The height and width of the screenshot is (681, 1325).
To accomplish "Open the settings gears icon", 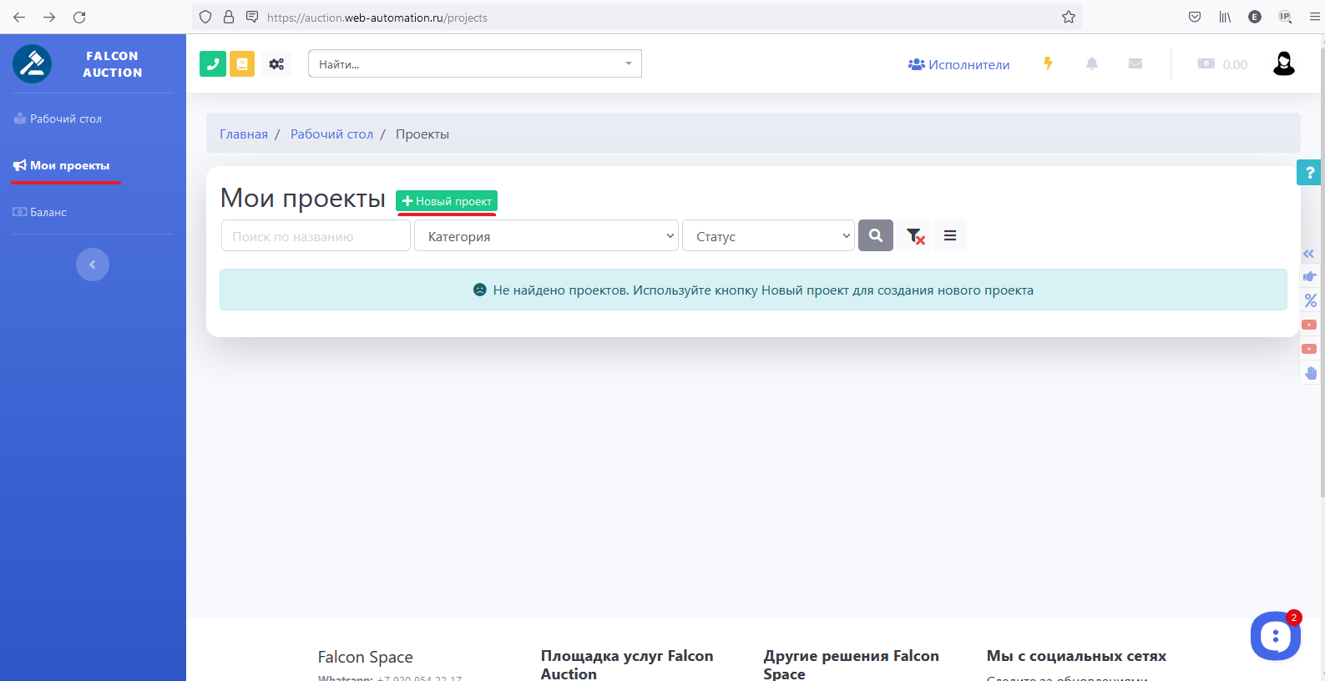I will pyautogui.click(x=276, y=63).
